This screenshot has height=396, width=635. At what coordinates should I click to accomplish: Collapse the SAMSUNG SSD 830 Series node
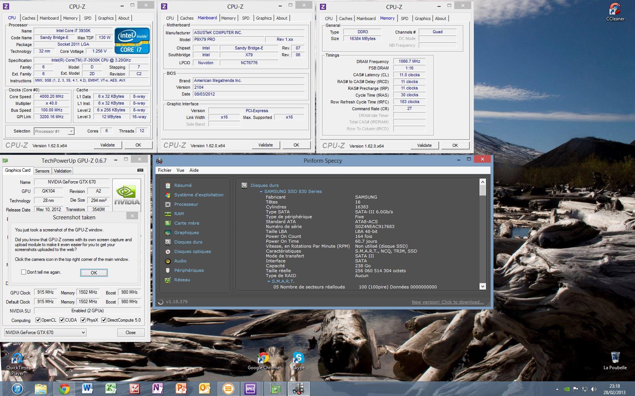[x=261, y=192]
